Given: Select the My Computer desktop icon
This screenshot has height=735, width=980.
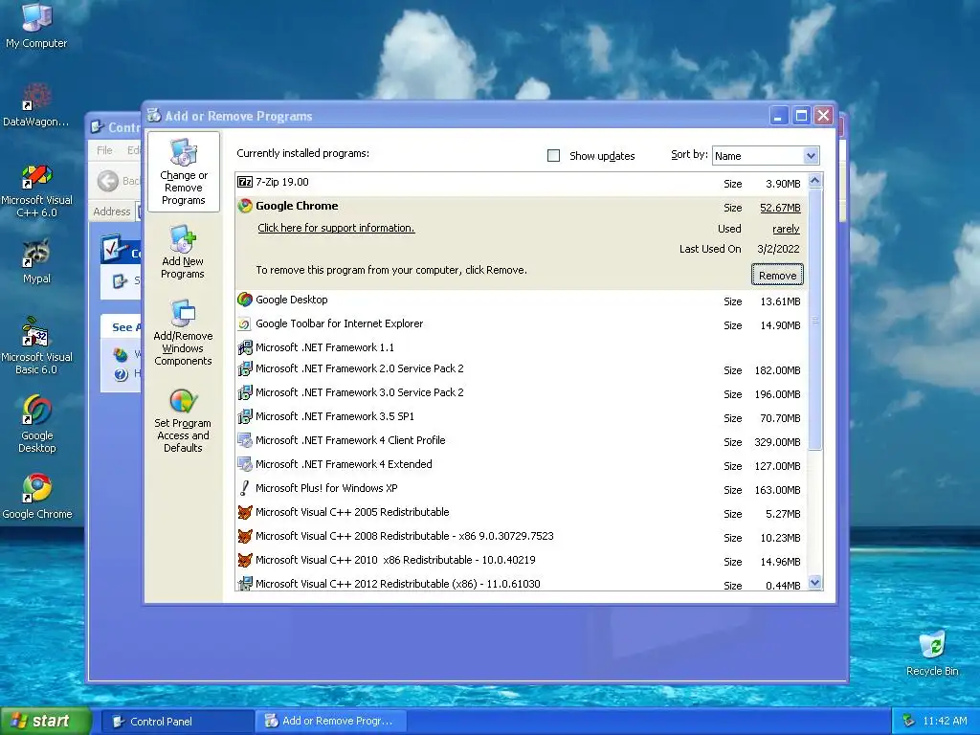Looking at the screenshot, I should point(36,25).
